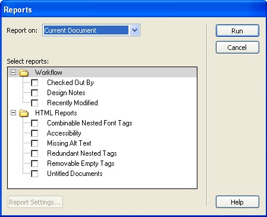The image size is (267, 217).
Task: Open Help for the Reports dialog
Action: click(x=237, y=202)
